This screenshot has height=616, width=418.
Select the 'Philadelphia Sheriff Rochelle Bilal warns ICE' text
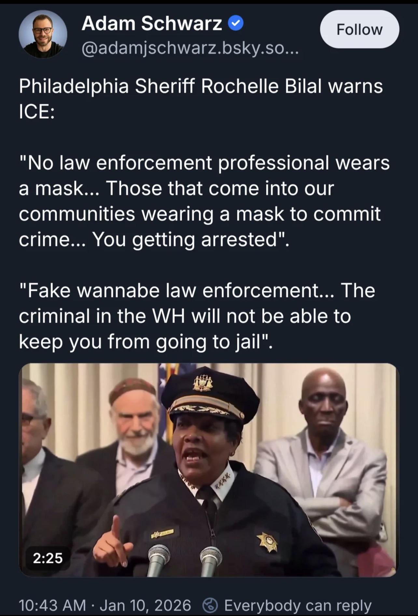click(201, 99)
